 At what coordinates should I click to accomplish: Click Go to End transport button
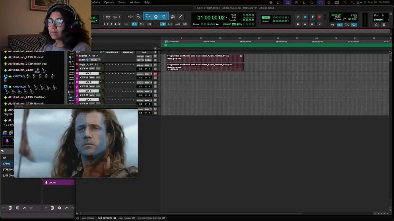point(320,24)
